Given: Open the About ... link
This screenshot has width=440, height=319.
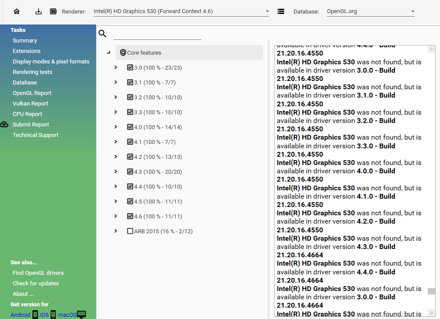Looking at the screenshot, I should (23, 294).
